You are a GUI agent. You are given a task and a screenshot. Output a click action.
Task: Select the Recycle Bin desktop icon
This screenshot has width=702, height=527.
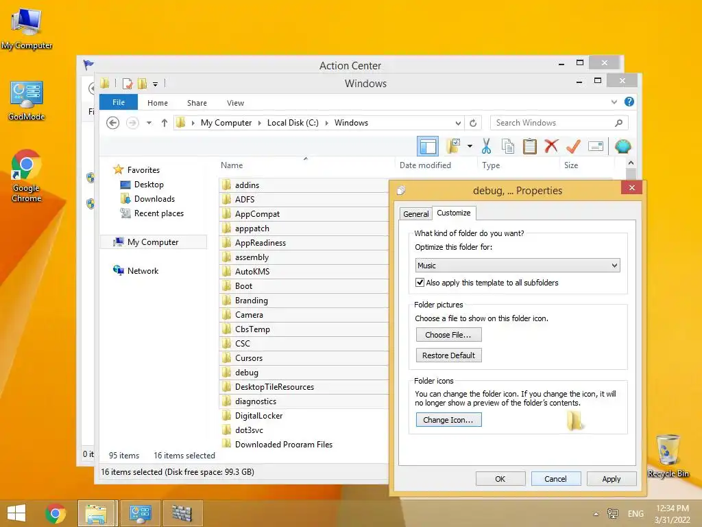(668, 456)
